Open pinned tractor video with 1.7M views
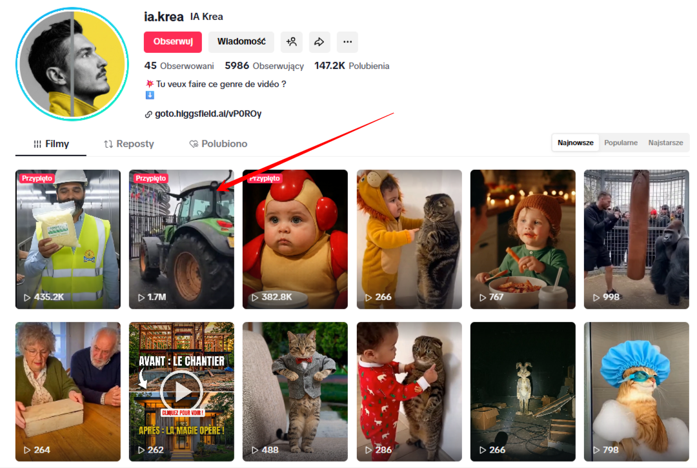Image resolution: width=697 pixels, height=468 pixels. [181, 239]
